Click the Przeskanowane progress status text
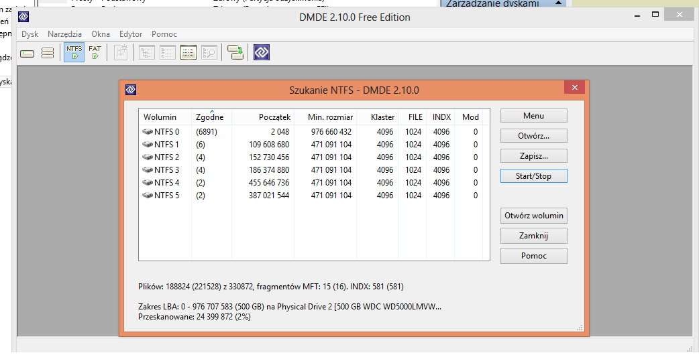Viewport: 699px width, 355px height. tap(195, 317)
